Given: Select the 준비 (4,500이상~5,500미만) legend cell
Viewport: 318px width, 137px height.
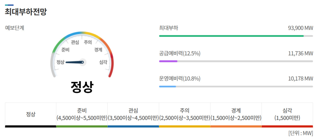Looking at the screenshot, I should click(82, 115).
